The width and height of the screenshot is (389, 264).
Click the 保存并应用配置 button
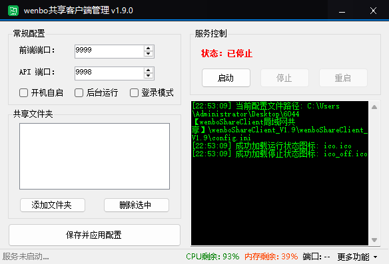click(95, 235)
